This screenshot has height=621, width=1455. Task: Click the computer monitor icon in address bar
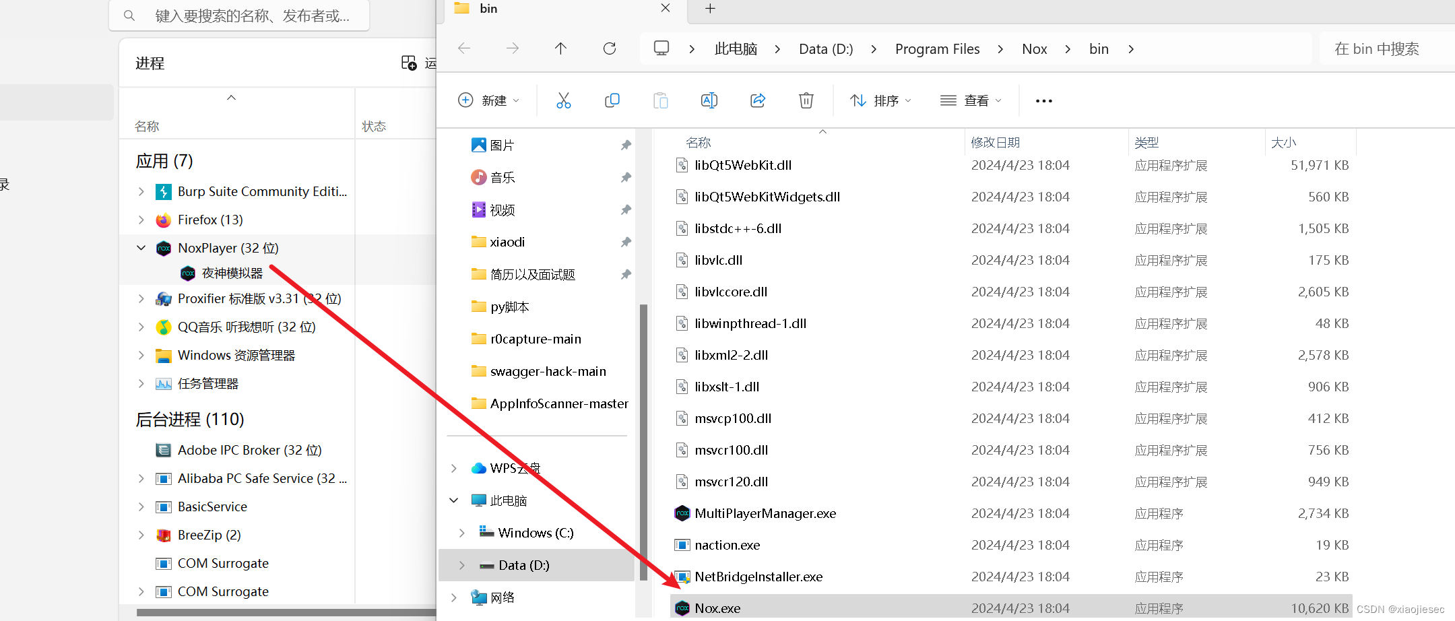pyautogui.click(x=661, y=48)
